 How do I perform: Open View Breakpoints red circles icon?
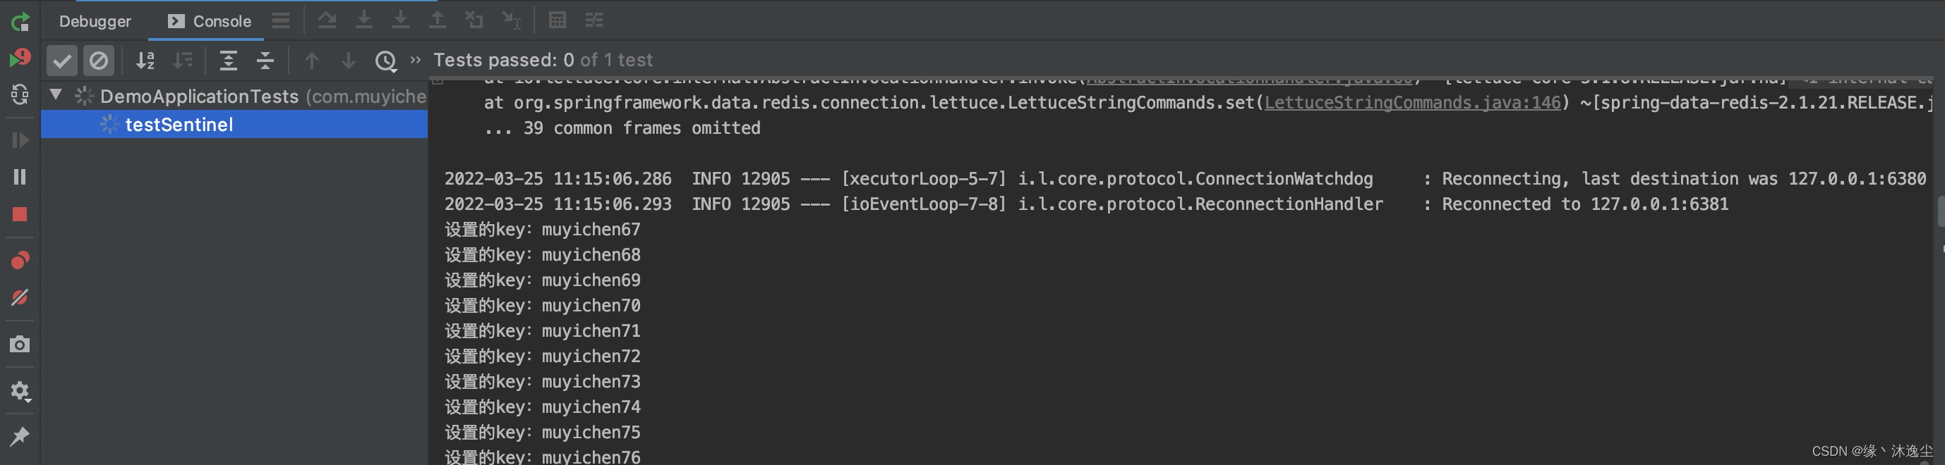20,261
